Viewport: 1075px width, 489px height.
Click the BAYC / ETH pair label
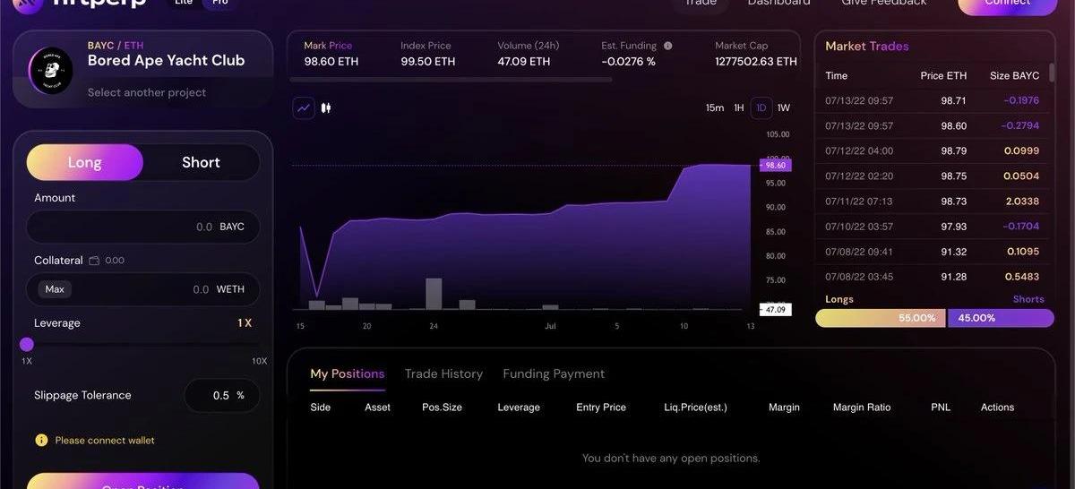click(x=116, y=46)
